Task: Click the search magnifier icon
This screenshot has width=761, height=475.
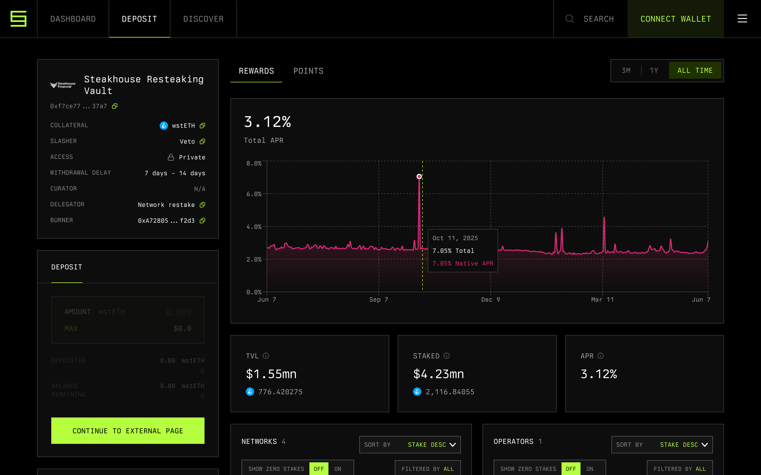Action: tap(569, 19)
